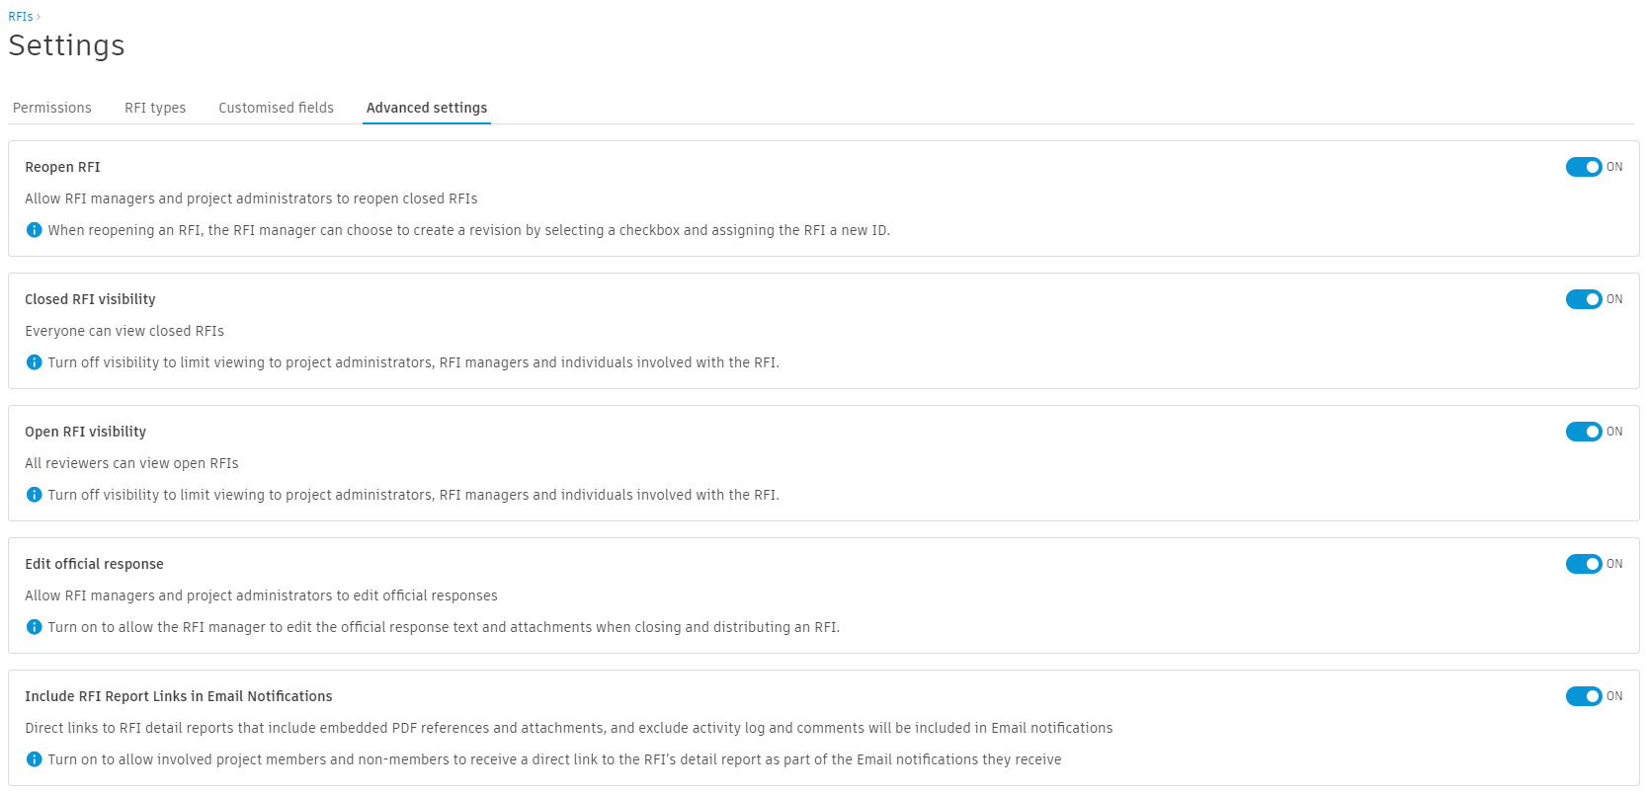The image size is (1647, 794).
Task: Disable the Closed RFI visibility switch
Action: click(1583, 299)
